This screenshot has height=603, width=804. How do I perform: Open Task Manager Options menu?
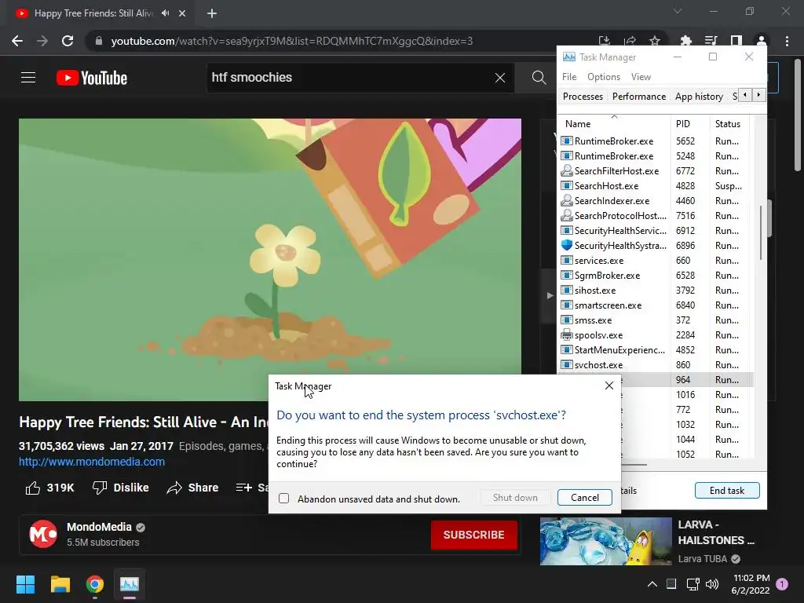(x=604, y=77)
